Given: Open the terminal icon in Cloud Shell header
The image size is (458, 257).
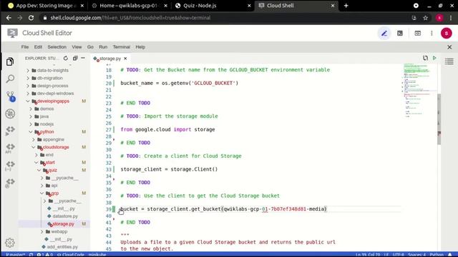Looking at the screenshot, I should pos(400,34).
